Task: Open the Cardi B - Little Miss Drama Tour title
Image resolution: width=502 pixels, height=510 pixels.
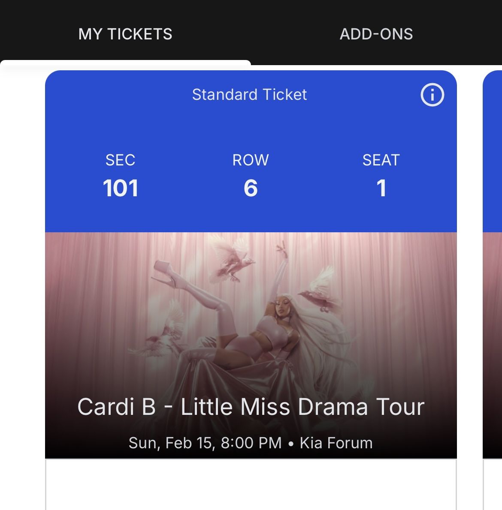Action: point(251,407)
